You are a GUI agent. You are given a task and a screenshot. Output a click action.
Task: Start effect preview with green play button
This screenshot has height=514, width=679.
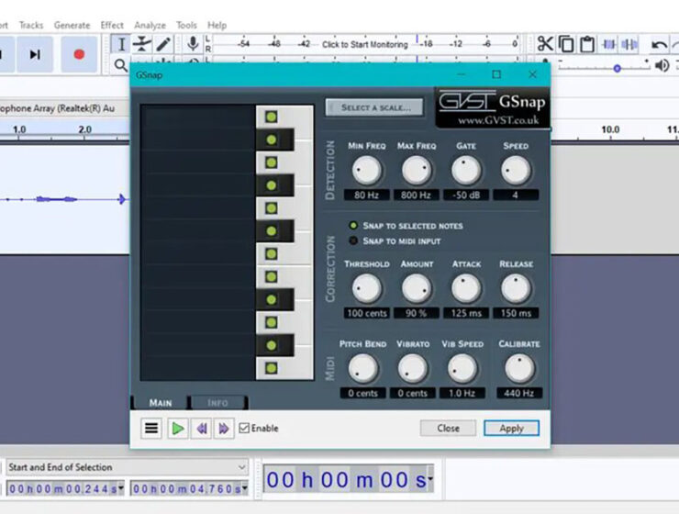click(178, 428)
